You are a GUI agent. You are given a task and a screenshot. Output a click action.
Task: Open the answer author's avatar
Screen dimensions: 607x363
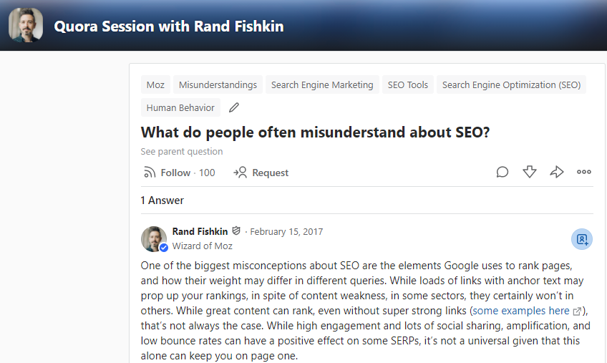(154, 239)
